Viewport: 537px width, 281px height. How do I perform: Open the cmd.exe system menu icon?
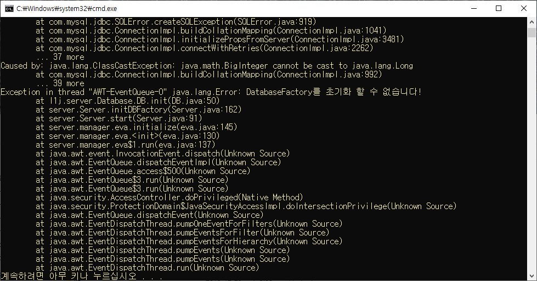click(x=9, y=9)
